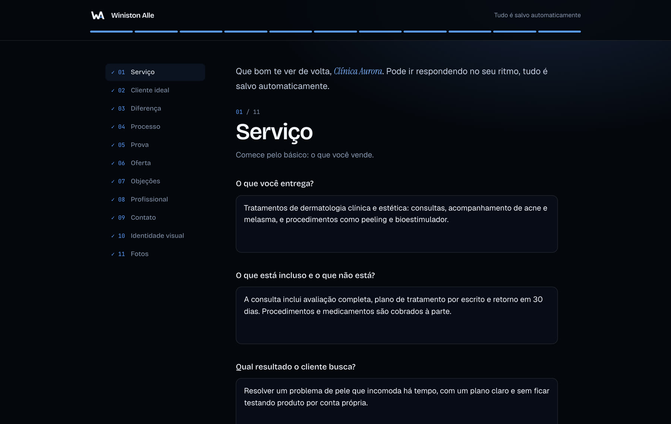Edit the "O que você entrega?" answer field
Image resolution: width=671 pixels, height=424 pixels.
point(397,224)
